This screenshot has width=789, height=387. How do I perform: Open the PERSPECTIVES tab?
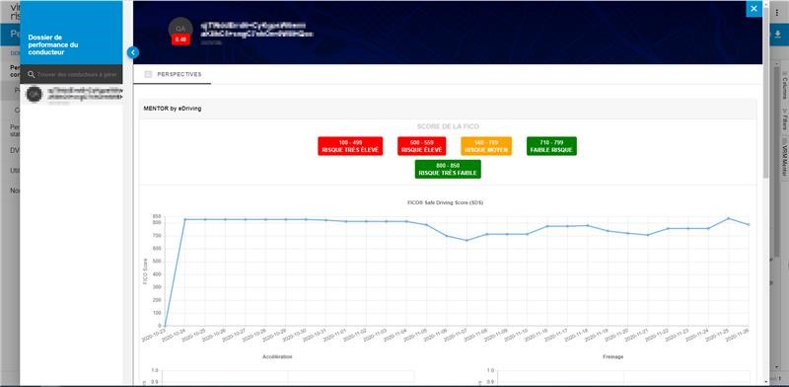(173, 75)
